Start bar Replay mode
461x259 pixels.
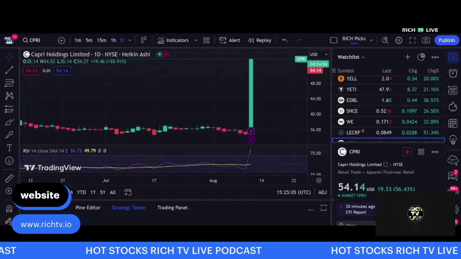click(260, 40)
